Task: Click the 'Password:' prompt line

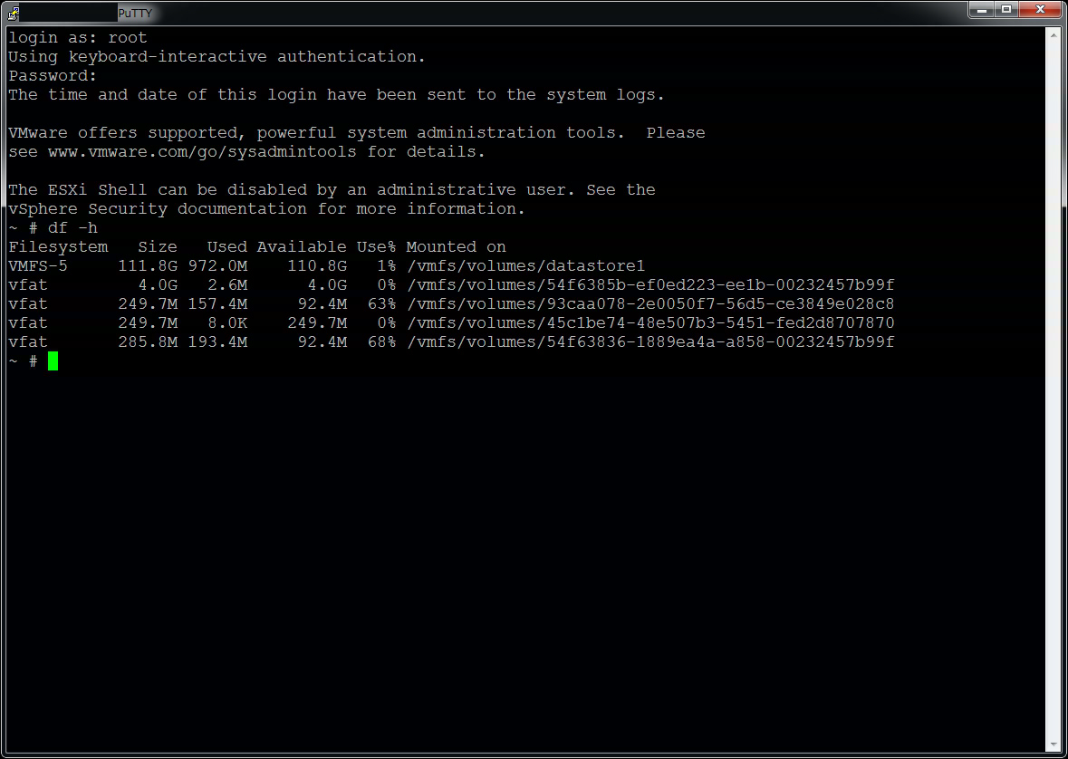Action: pos(53,75)
